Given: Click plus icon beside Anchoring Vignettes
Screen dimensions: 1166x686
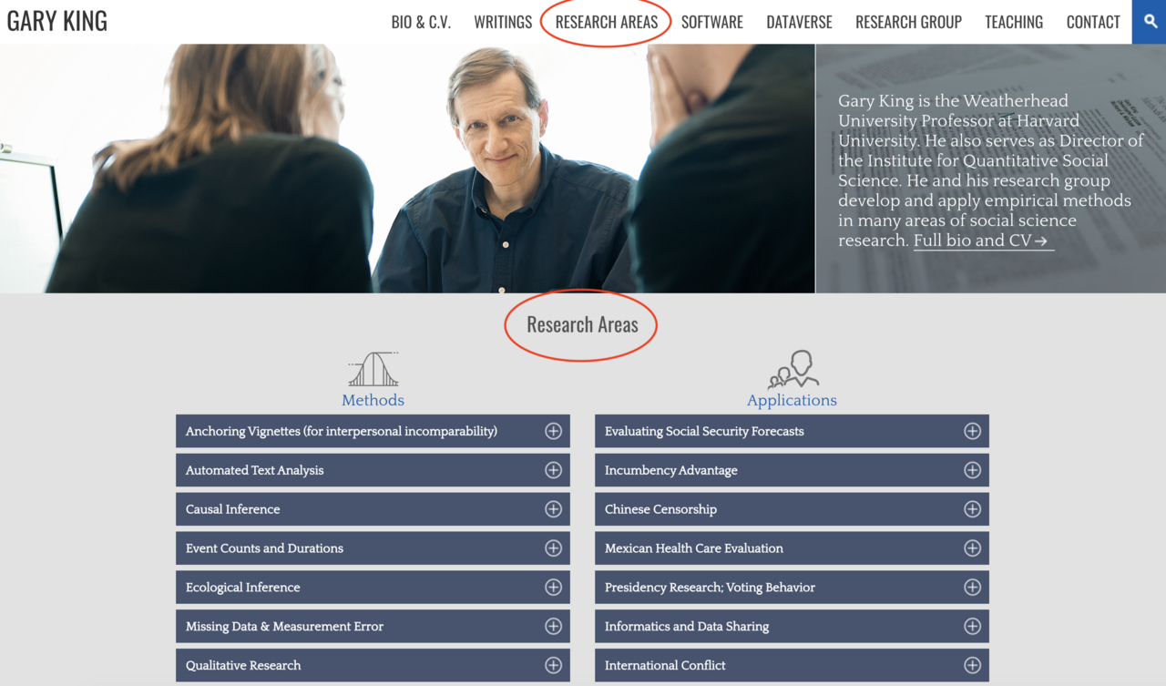Looking at the screenshot, I should click(553, 431).
